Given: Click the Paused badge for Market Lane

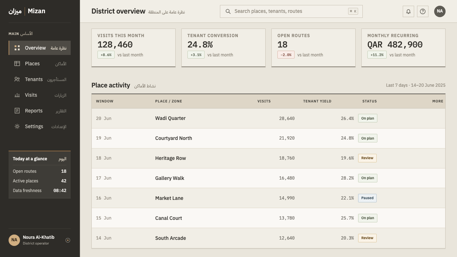Looking at the screenshot, I should click(367, 198).
